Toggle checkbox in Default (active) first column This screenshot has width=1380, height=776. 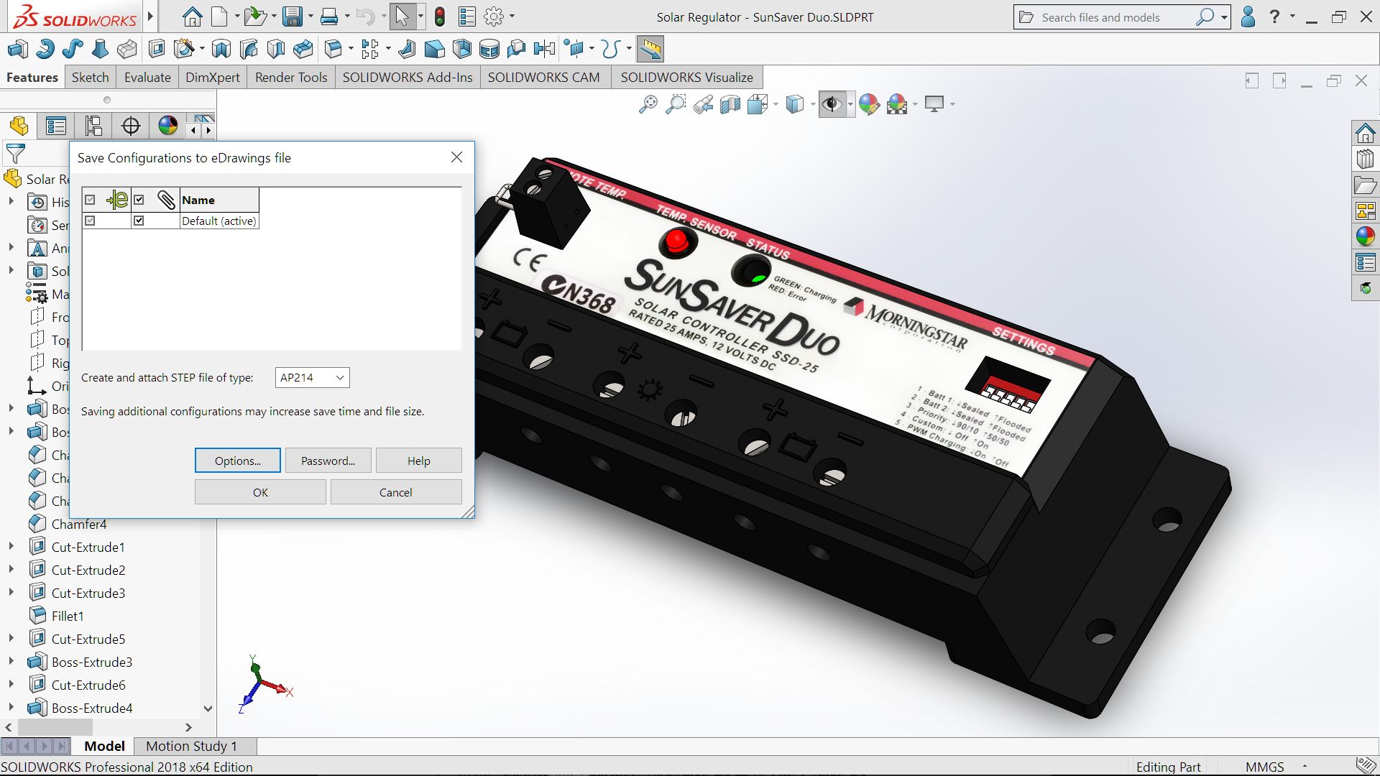90,221
